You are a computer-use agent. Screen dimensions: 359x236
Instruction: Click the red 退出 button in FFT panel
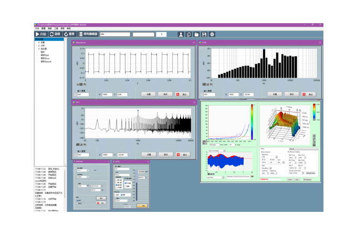point(182,154)
